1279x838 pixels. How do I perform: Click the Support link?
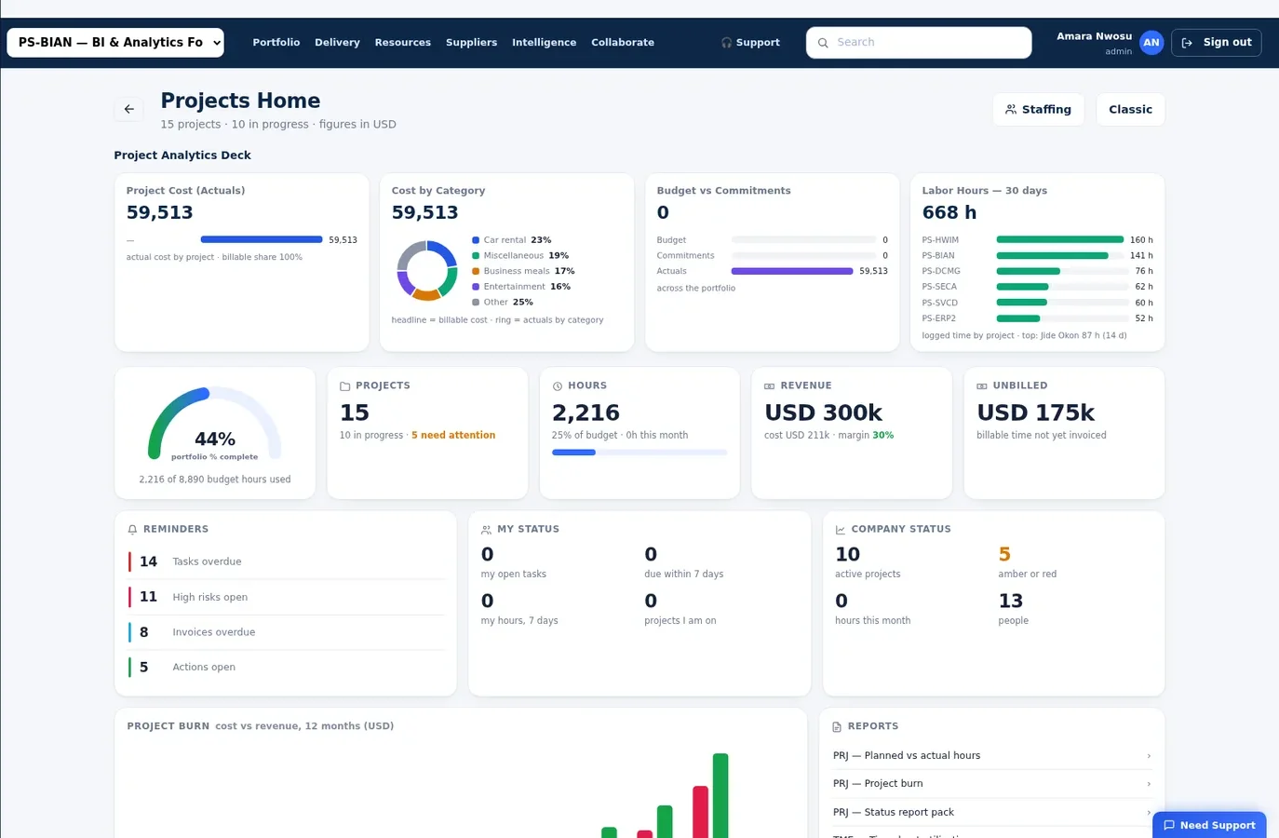[750, 43]
